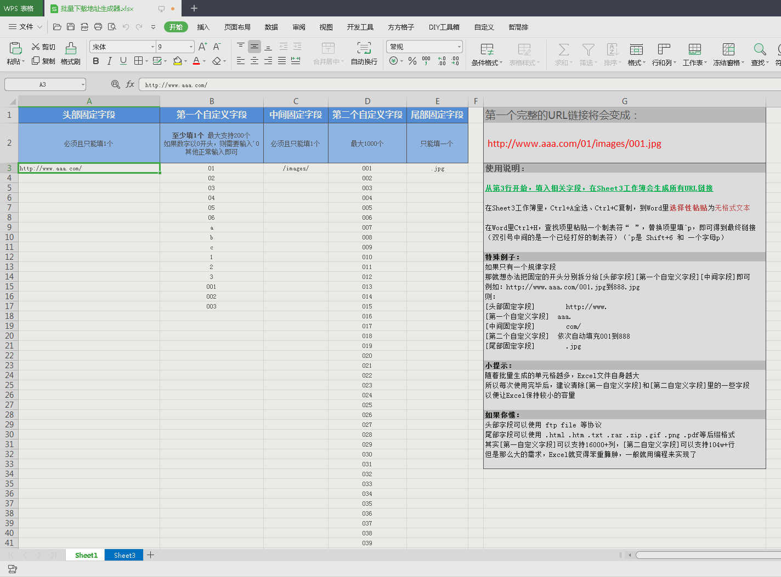Click the thousands separator (000) icon

(426, 61)
